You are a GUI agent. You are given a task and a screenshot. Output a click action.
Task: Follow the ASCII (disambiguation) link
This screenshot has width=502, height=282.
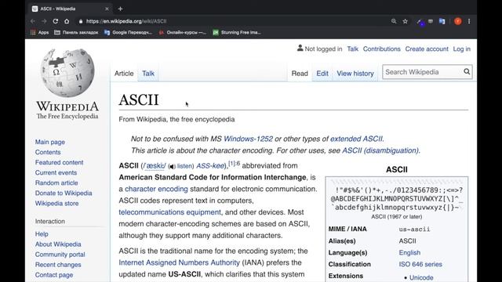[380, 150]
